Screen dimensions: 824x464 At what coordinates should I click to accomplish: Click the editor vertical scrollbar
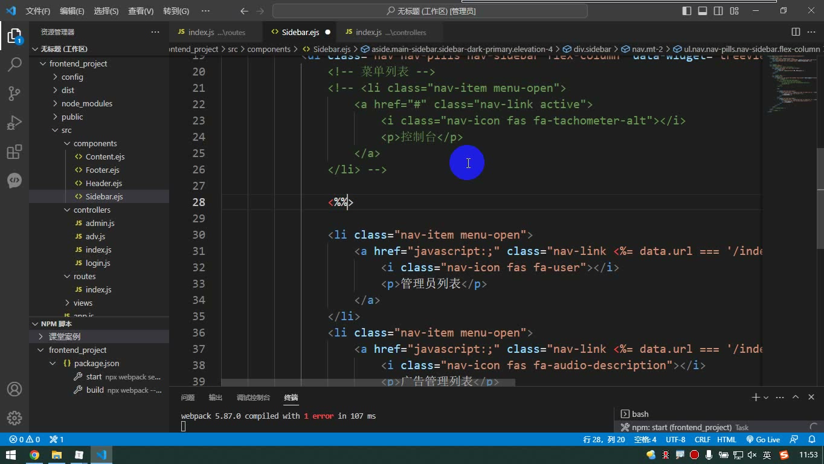click(820, 198)
